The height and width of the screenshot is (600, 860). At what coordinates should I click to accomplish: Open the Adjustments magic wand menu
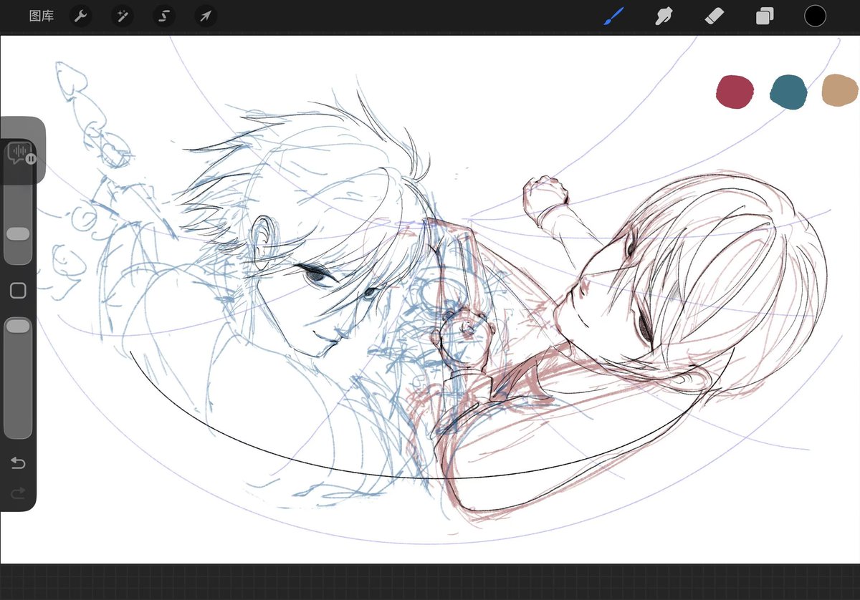pos(122,16)
